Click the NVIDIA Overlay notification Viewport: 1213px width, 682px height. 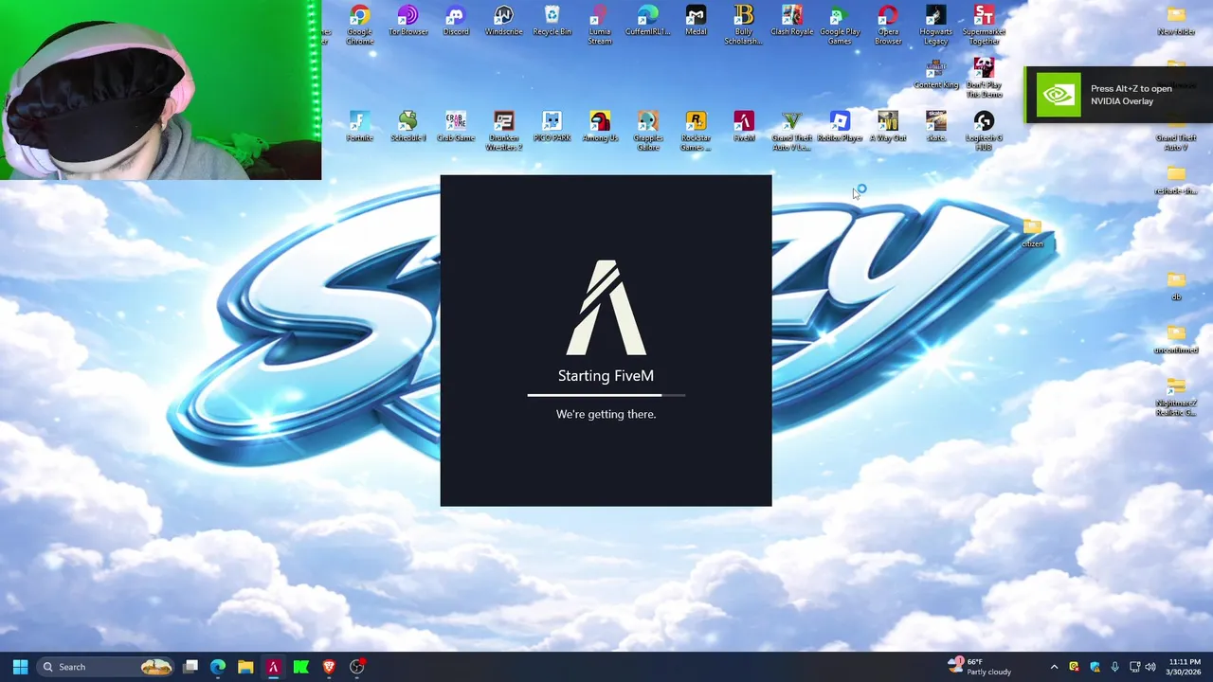pyautogui.click(x=1119, y=95)
